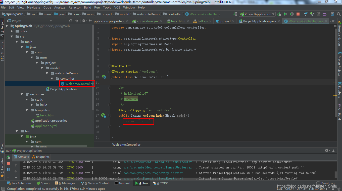Select application.properties in the project tree
The width and height of the screenshot is (342, 191).
click(x=49, y=121)
